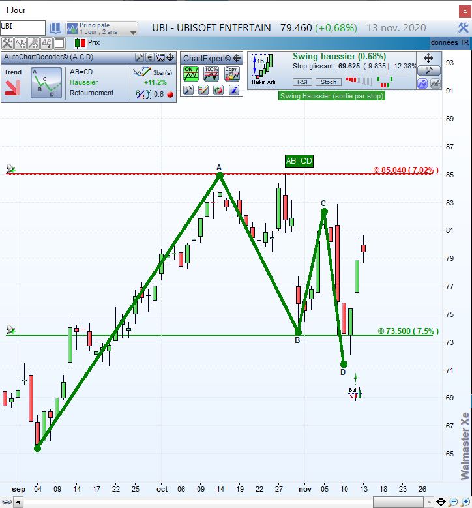Open chart settings wrench icon near date

click(464, 28)
